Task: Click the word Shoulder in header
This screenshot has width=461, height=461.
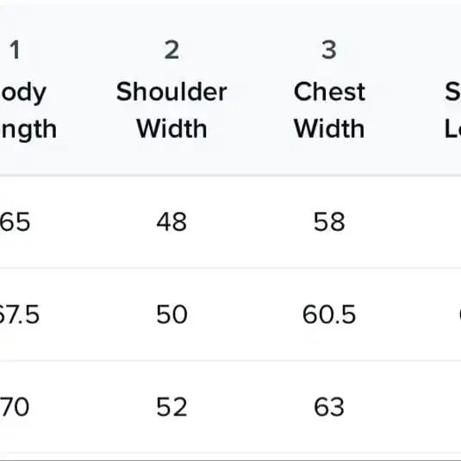Action: (x=171, y=91)
